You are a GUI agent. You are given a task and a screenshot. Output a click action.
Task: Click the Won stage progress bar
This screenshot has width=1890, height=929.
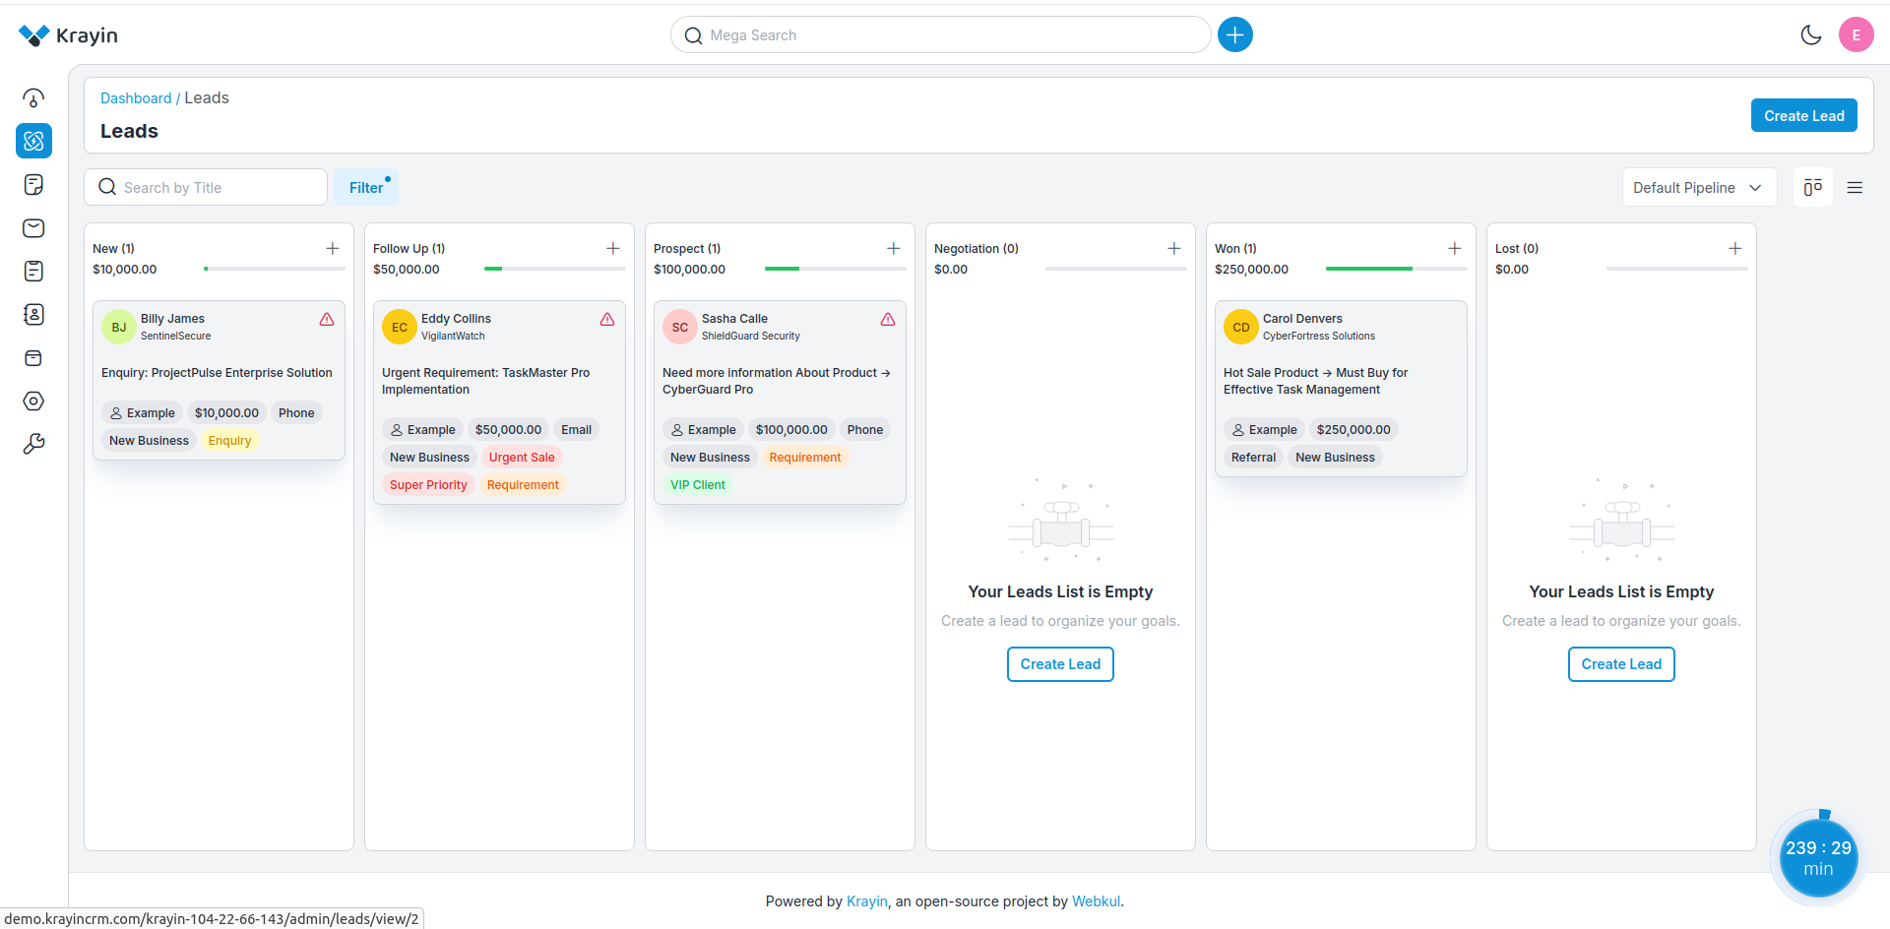click(x=1396, y=269)
